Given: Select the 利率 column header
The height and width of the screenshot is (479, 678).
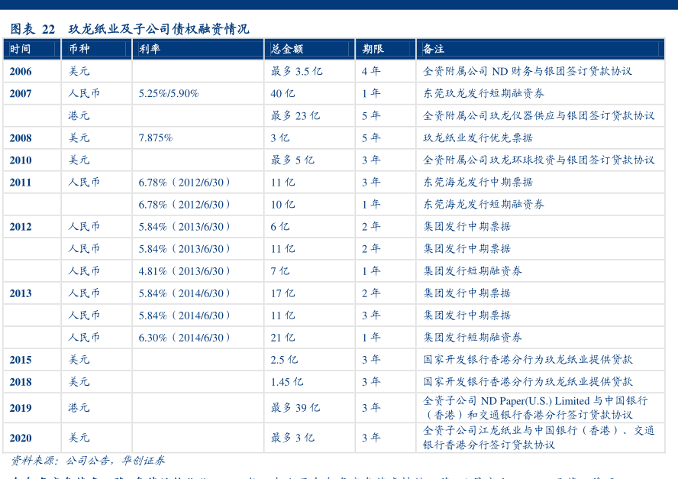Looking at the screenshot, I should [150, 49].
